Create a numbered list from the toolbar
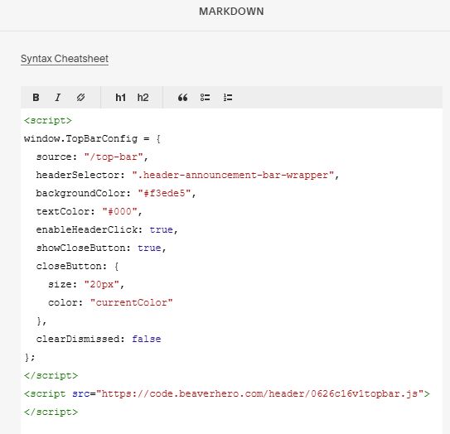The width and height of the screenshot is (450, 434). pos(228,98)
